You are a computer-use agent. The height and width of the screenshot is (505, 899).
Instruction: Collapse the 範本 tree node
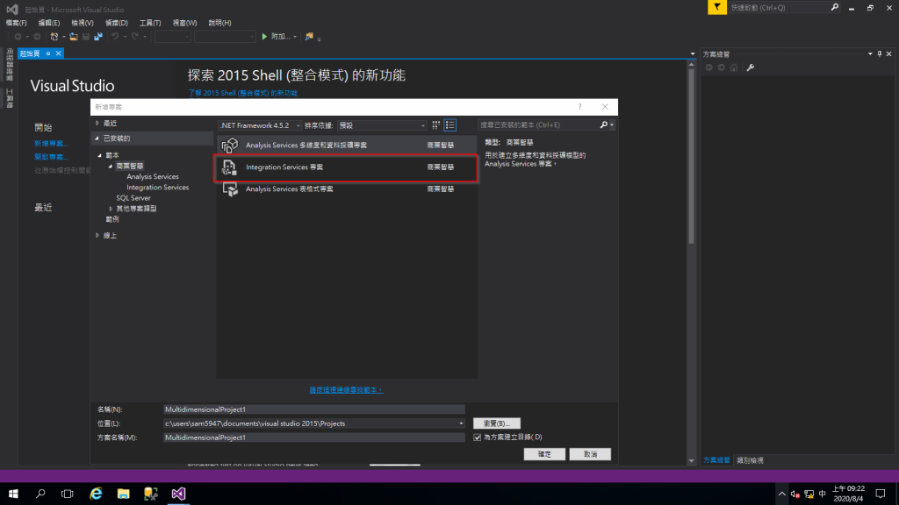tap(100, 156)
